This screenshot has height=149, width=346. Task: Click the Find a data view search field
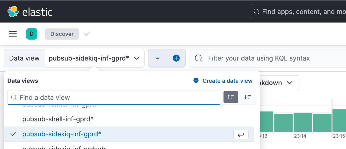click(x=114, y=97)
